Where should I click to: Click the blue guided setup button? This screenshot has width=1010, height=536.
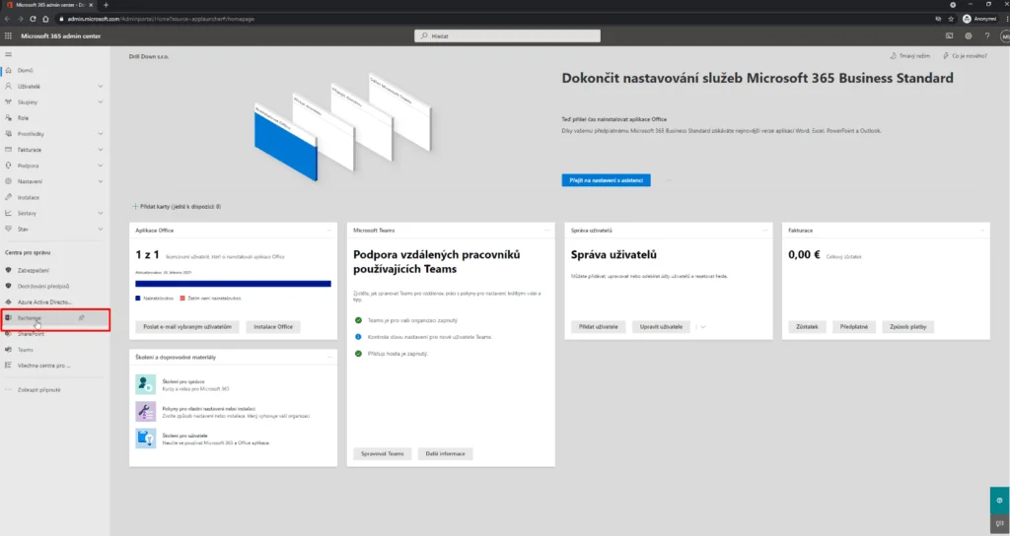coord(607,180)
